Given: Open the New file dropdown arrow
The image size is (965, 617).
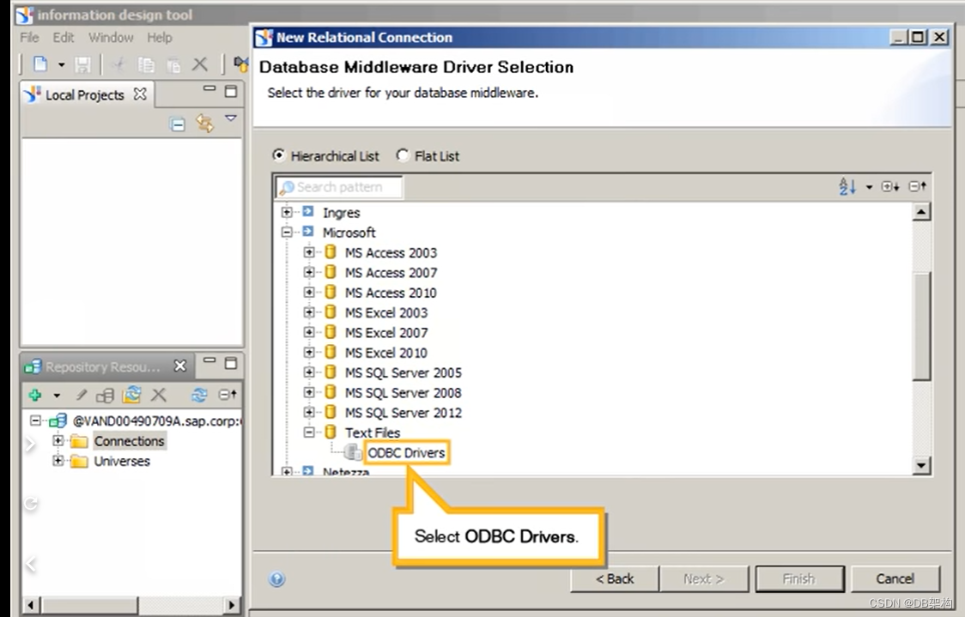Looking at the screenshot, I should coord(61,64).
